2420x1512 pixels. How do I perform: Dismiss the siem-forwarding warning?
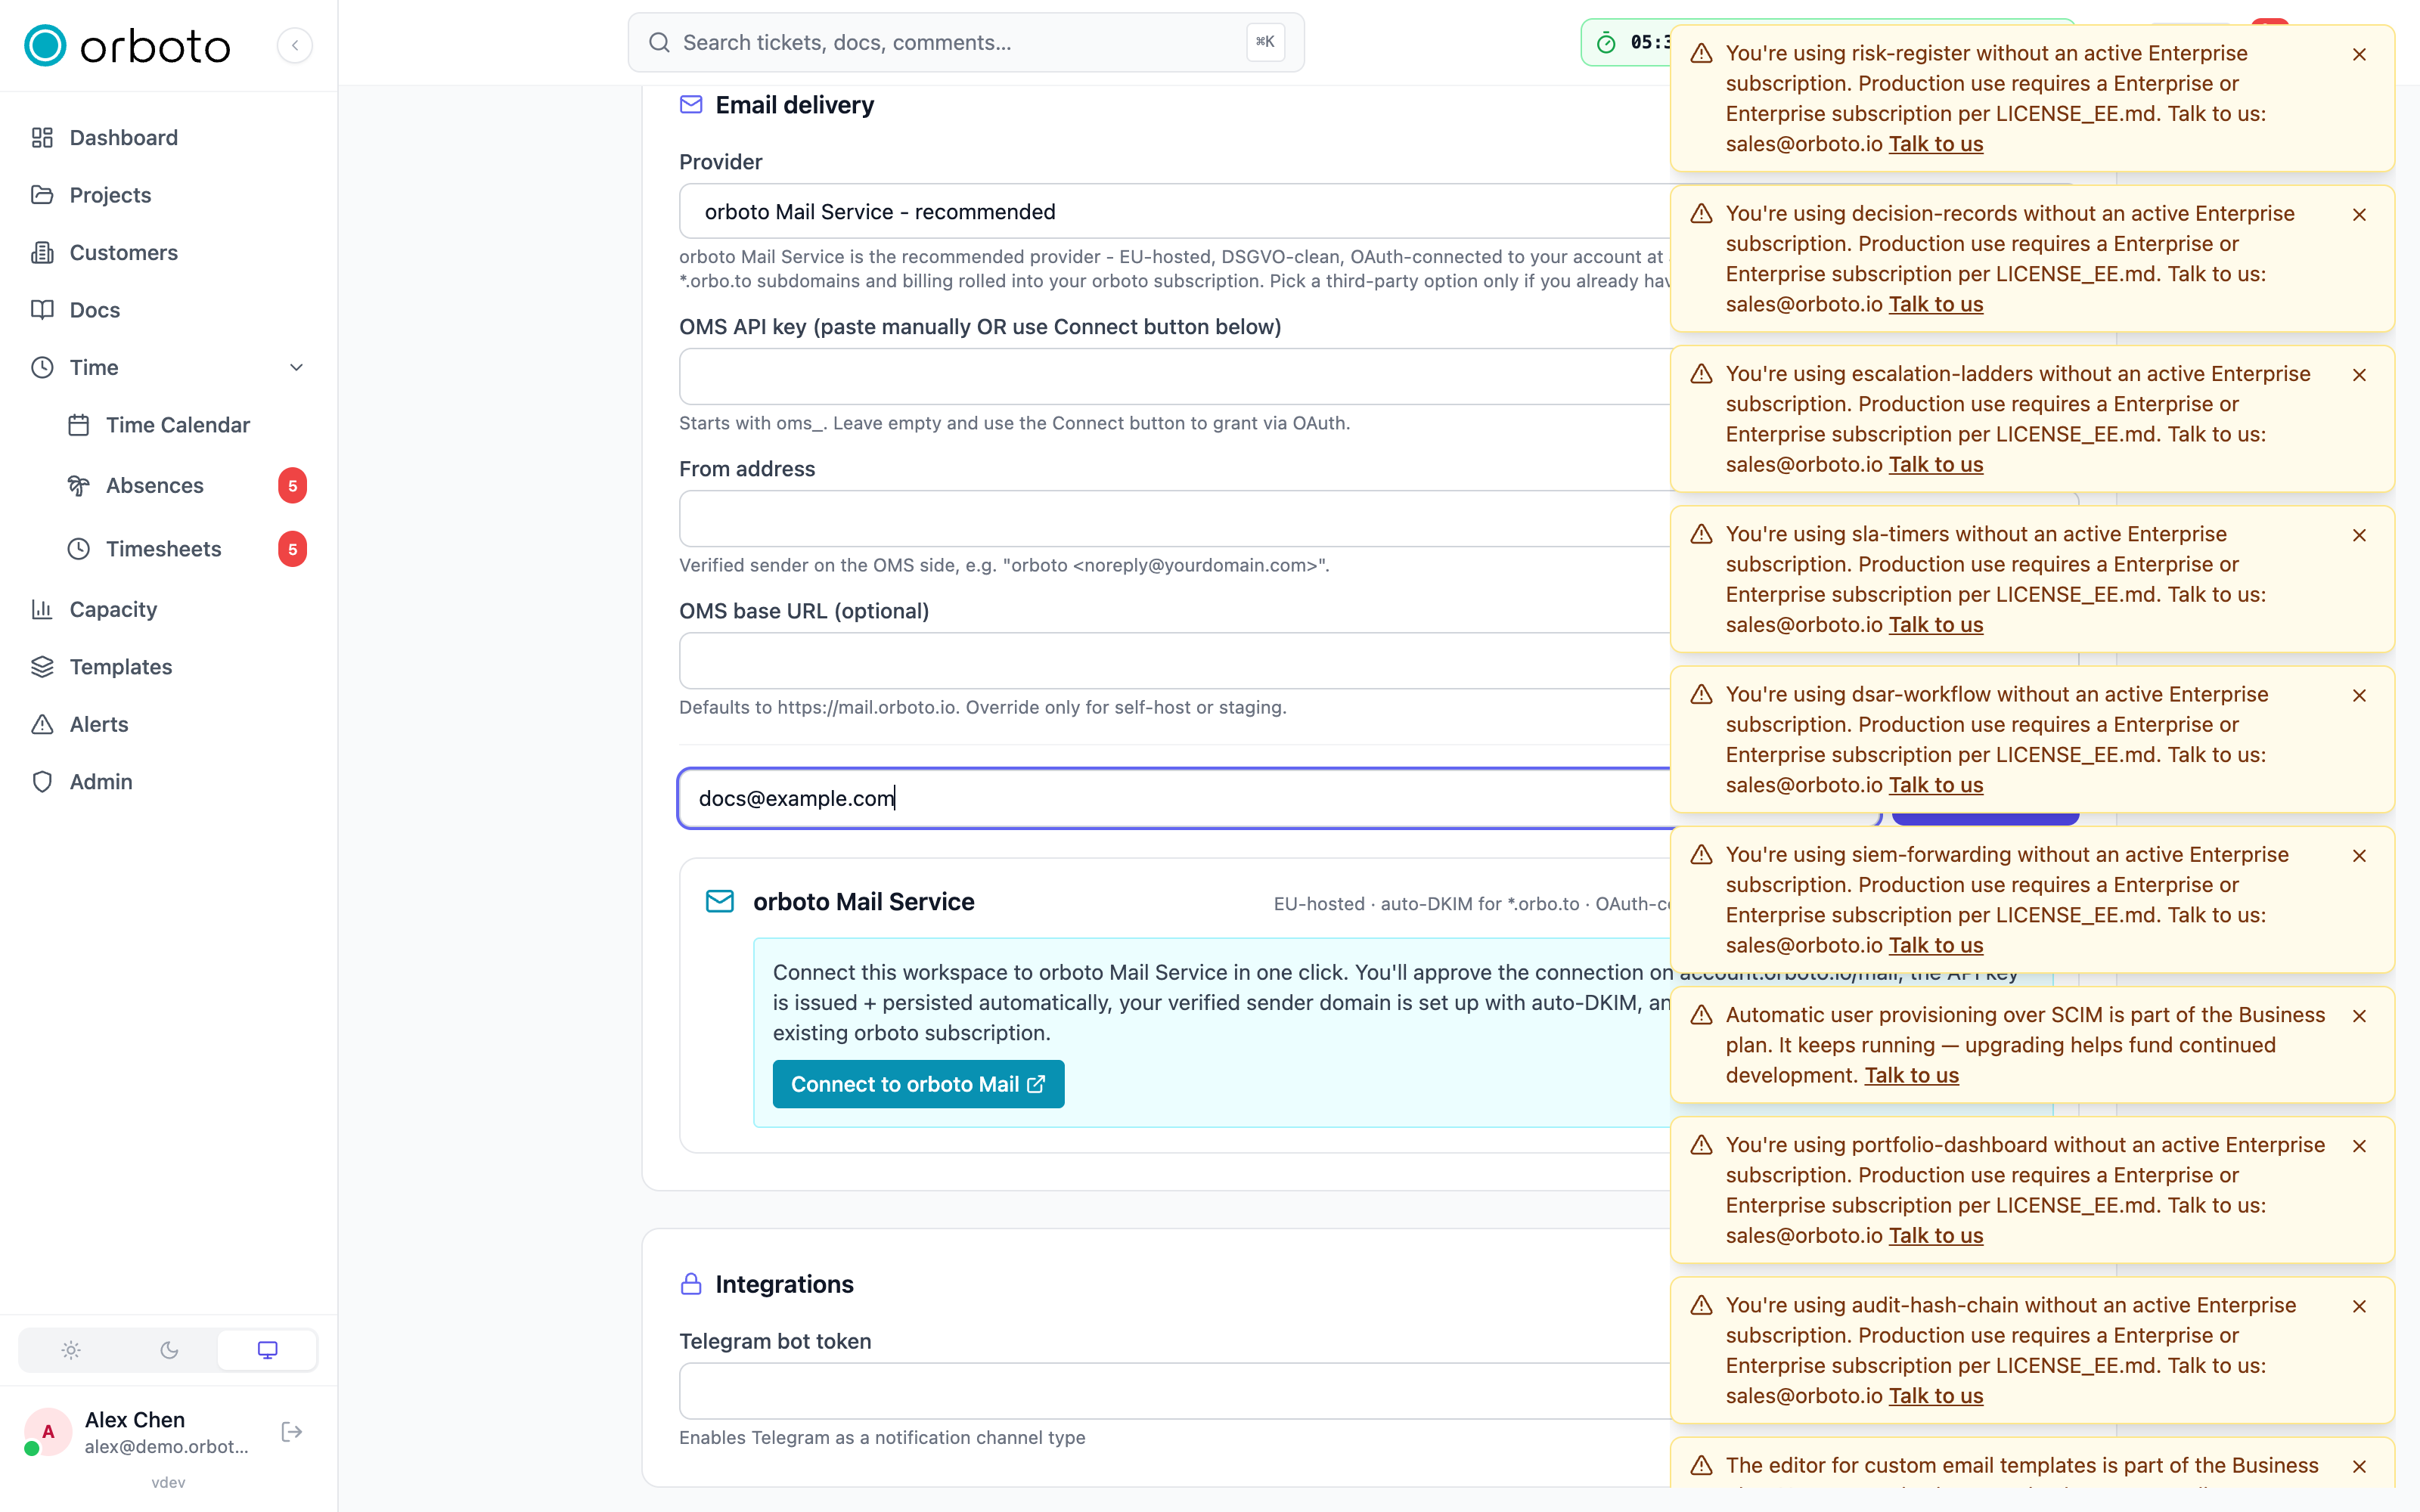click(2359, 856)
